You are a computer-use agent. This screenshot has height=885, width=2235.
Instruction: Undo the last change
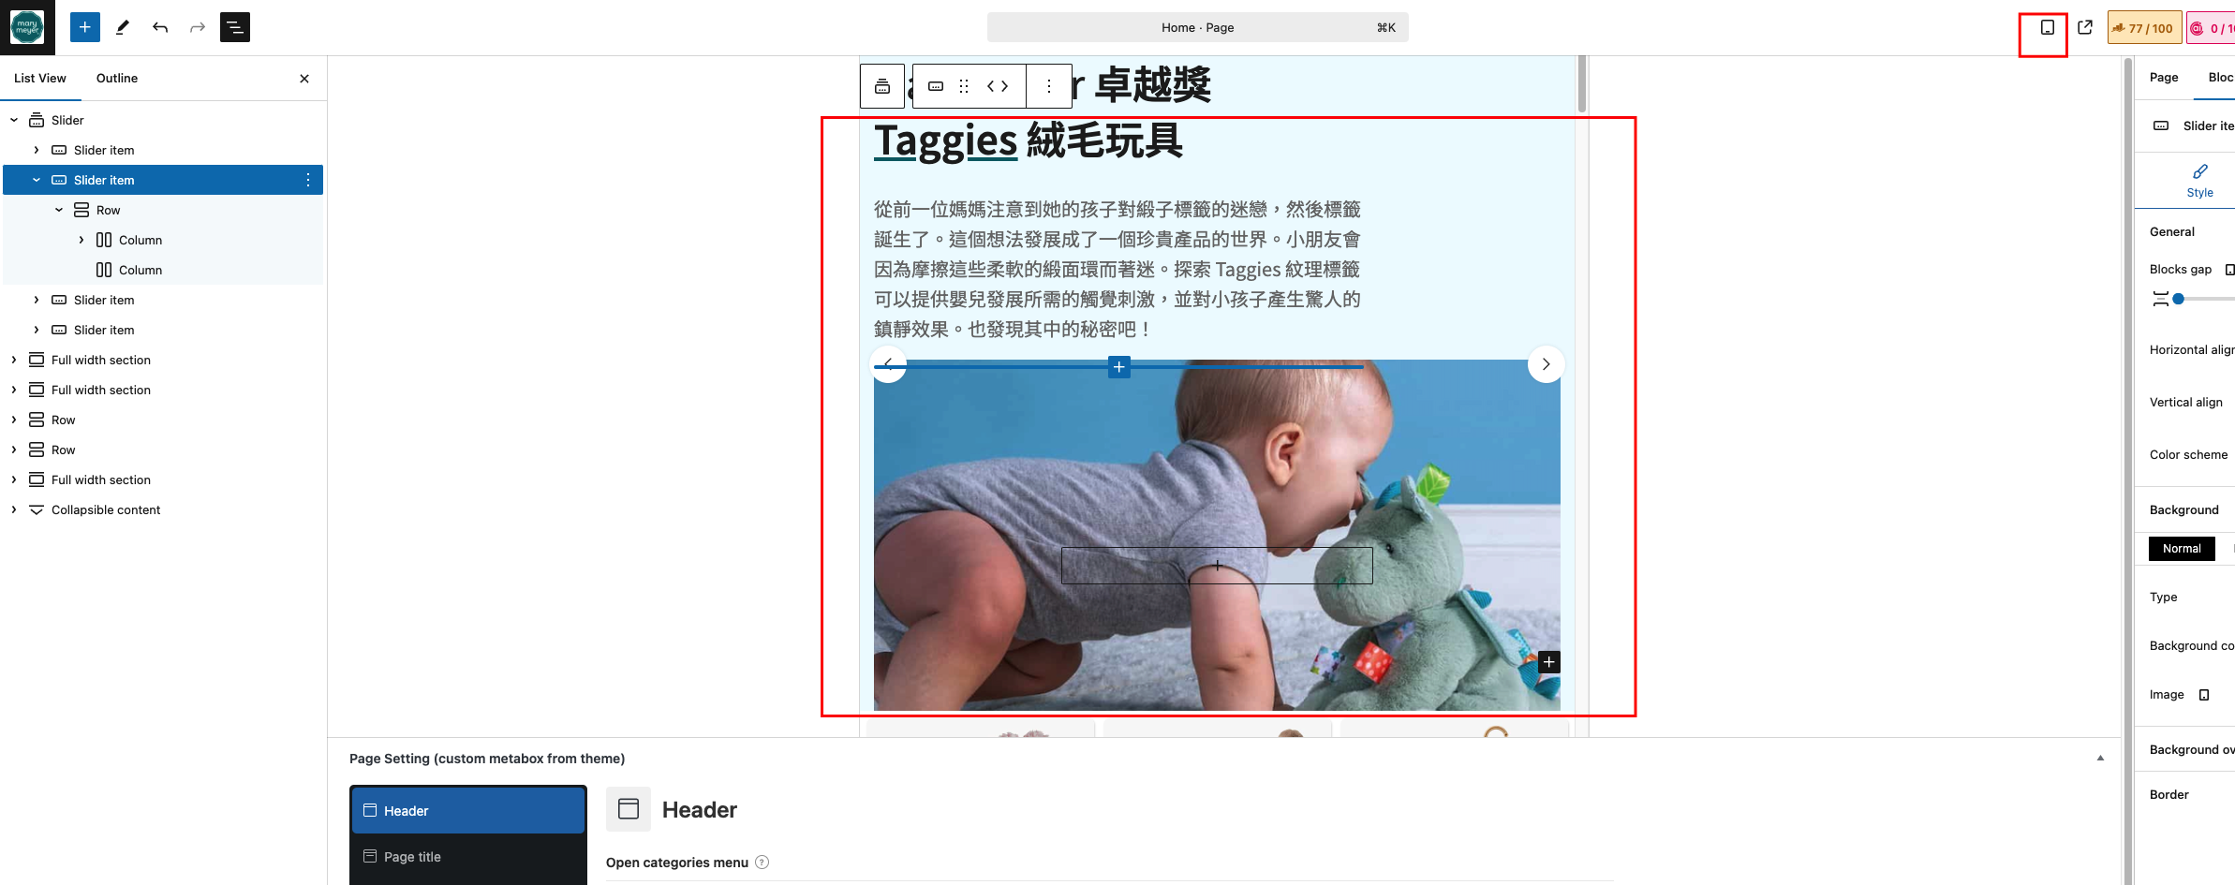click(160, 27)
